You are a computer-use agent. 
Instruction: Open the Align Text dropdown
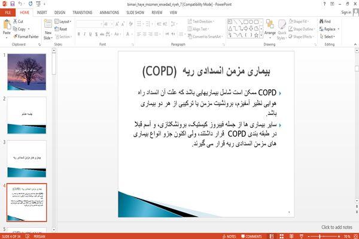(198, 29)
